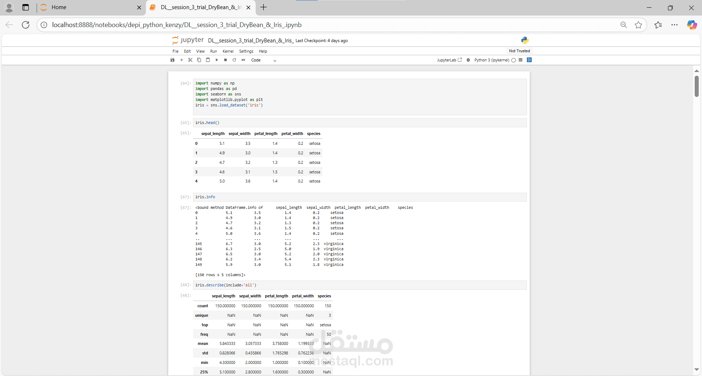Copy the selected cell

coord(199,60)
